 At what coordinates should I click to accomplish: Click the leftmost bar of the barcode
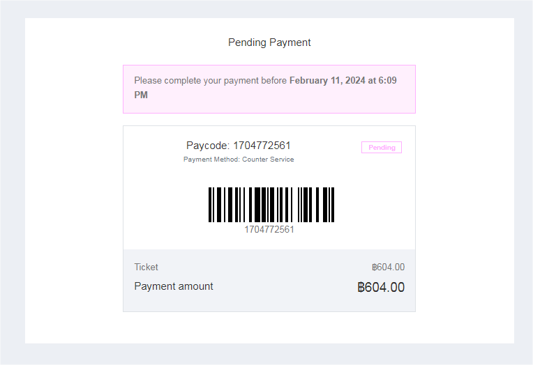(210, 204)
